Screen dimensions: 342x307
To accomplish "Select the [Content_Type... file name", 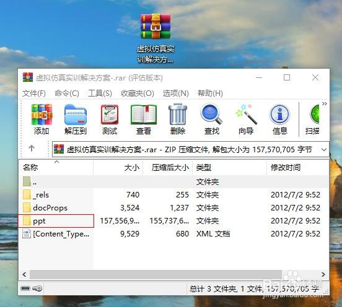I will point(61,234).
